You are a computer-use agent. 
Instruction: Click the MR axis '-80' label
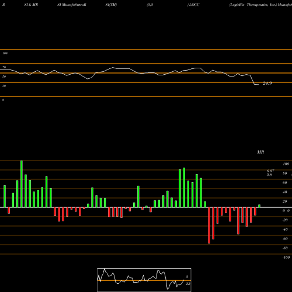point(285,248)
